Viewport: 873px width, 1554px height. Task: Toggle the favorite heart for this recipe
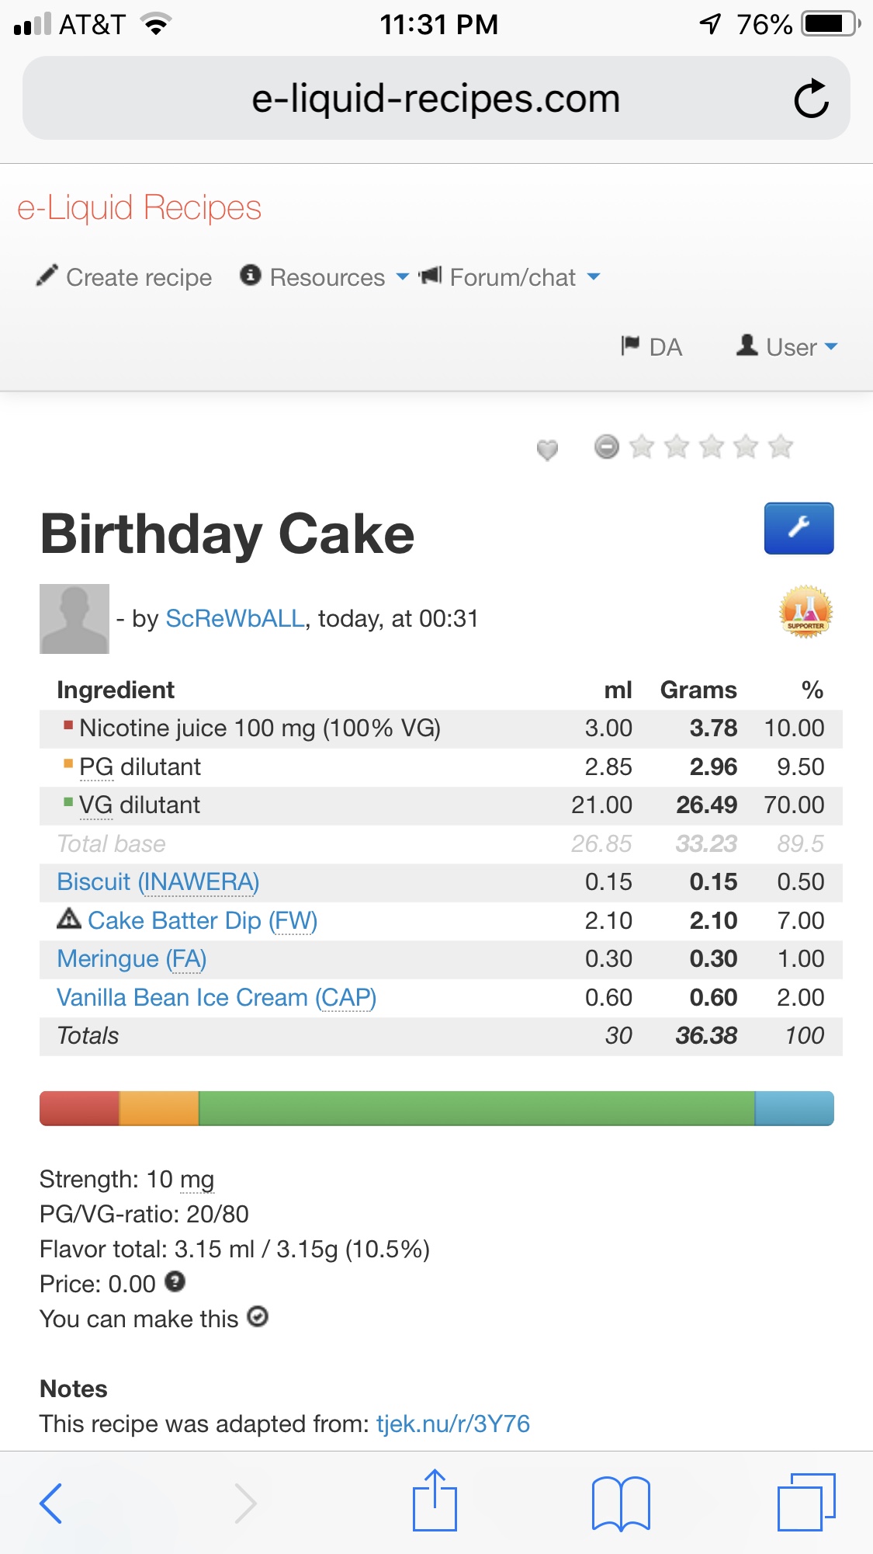[547, 449]
